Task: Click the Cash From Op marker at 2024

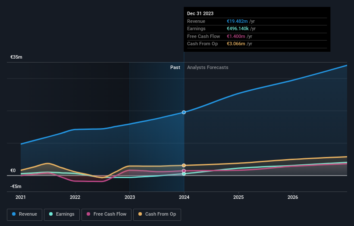Action: click(x=184, y=165)
